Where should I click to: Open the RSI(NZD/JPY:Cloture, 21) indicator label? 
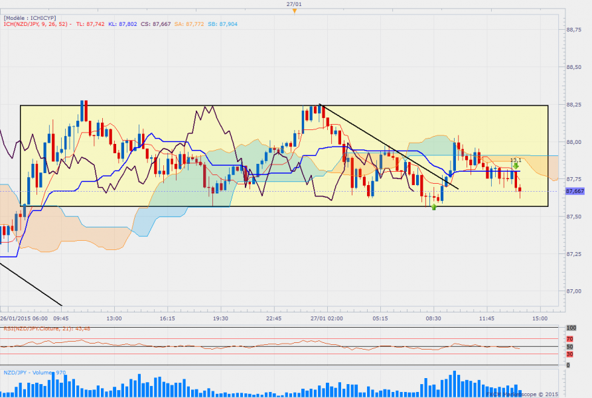(x=46, y=328)
